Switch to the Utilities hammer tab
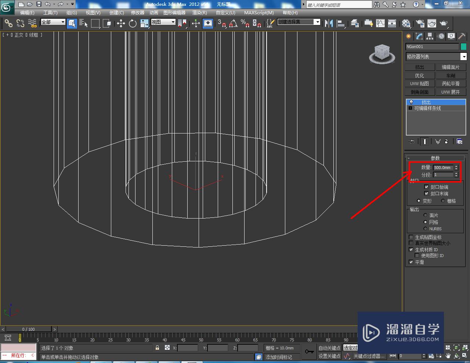 (x=462, y=36)
